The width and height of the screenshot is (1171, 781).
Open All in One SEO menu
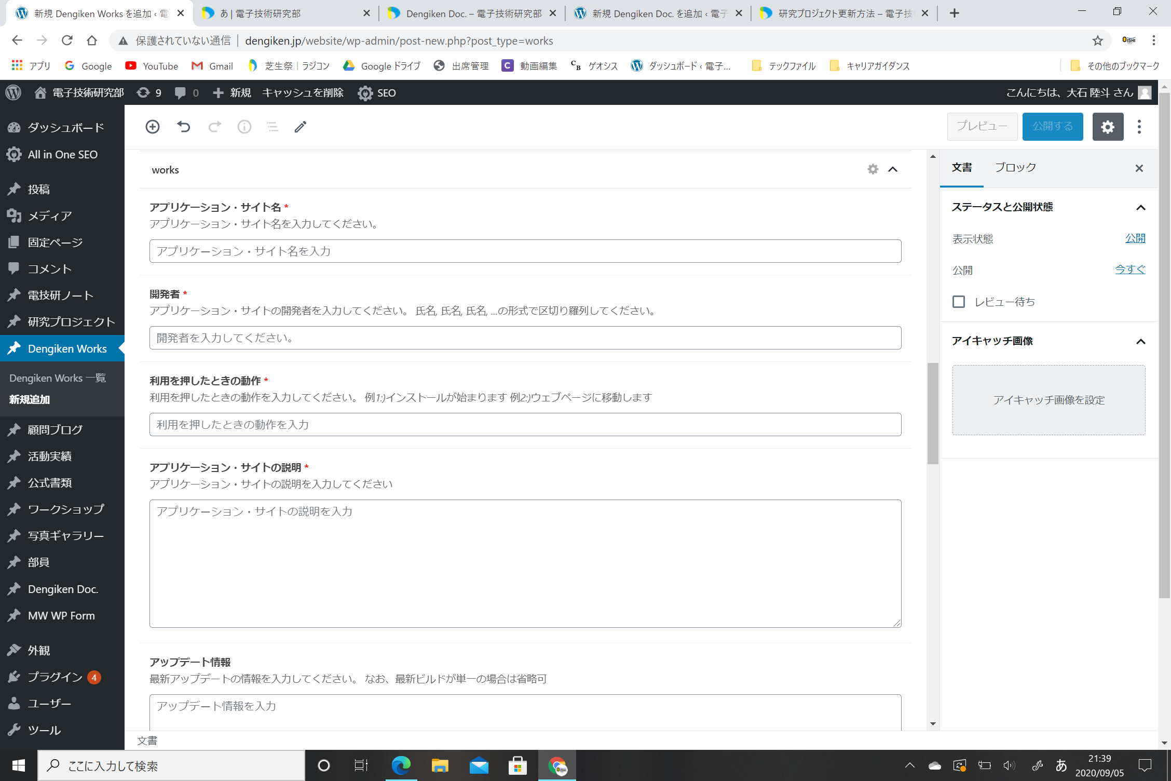62,154
